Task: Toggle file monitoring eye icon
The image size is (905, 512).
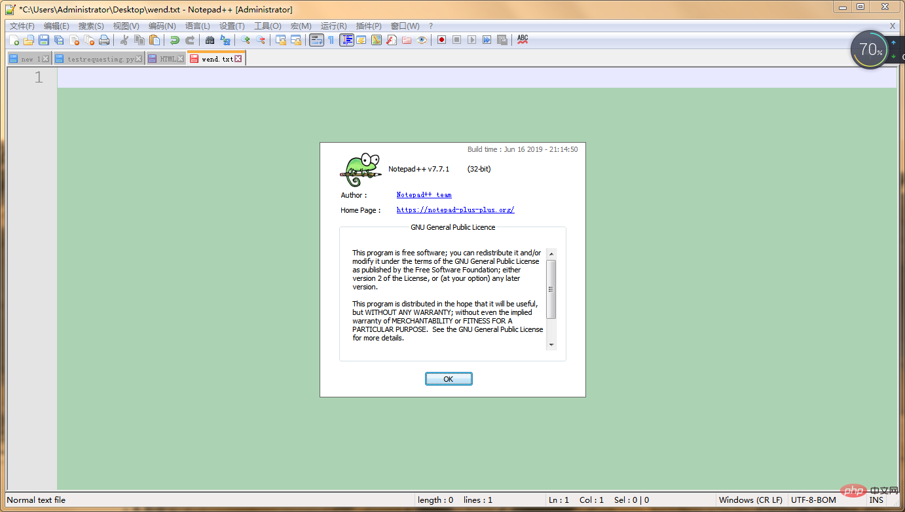Action: click(422, 40)
